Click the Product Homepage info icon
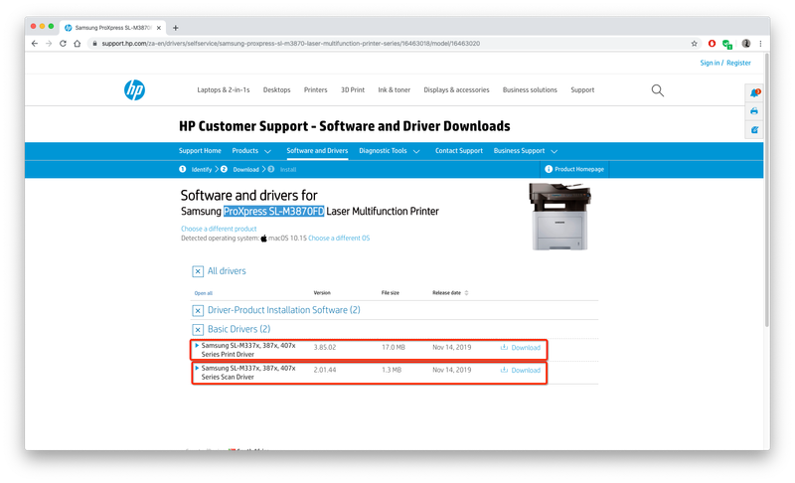795x483 pixels. click(x=549, y=169)
